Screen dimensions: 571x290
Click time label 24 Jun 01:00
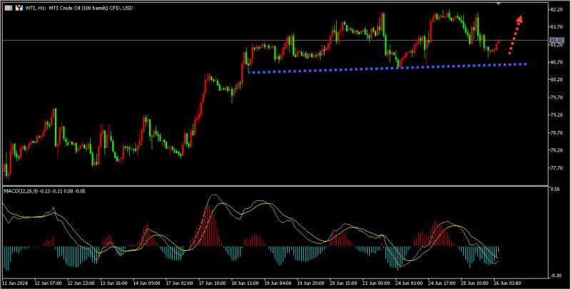[x=408, y=283]
